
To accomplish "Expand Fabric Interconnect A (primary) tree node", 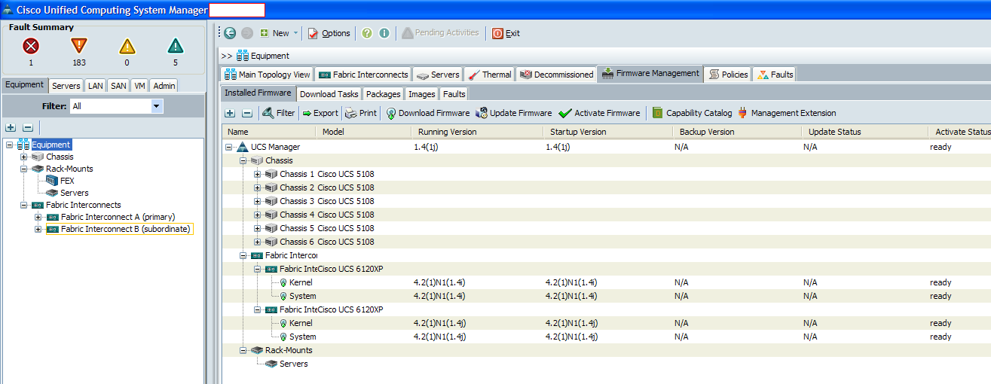I will tap(39, 217).
